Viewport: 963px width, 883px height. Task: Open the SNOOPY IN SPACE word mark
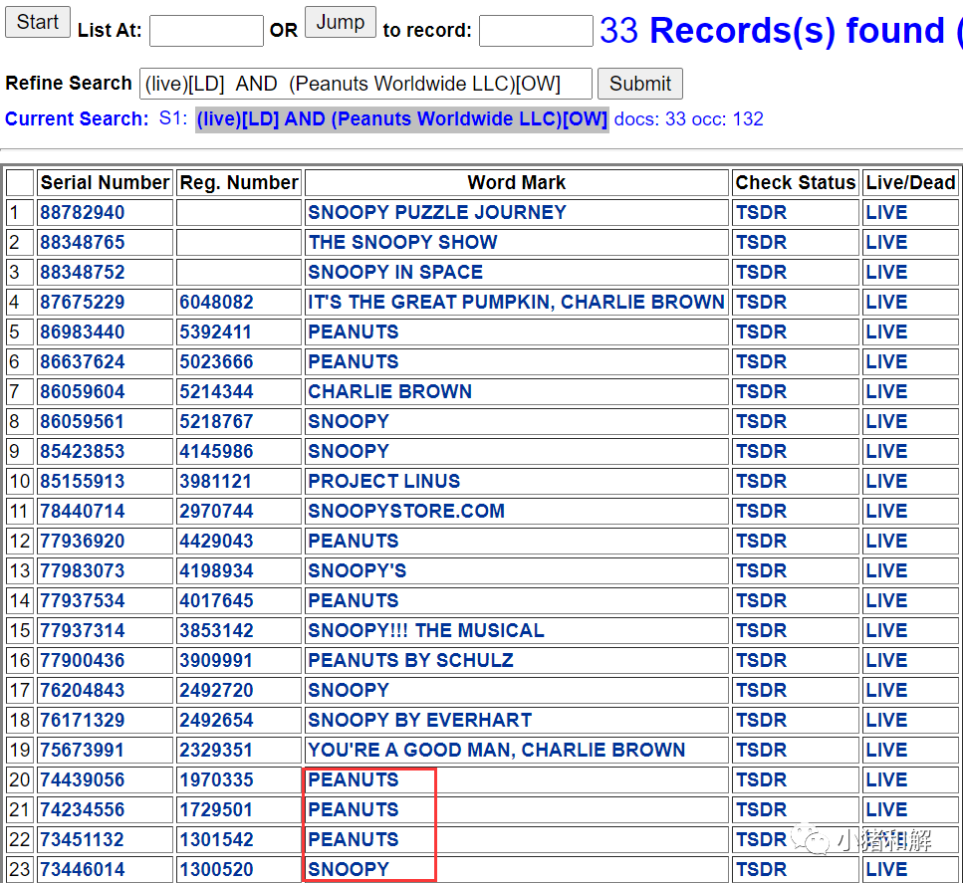[395, 272]
